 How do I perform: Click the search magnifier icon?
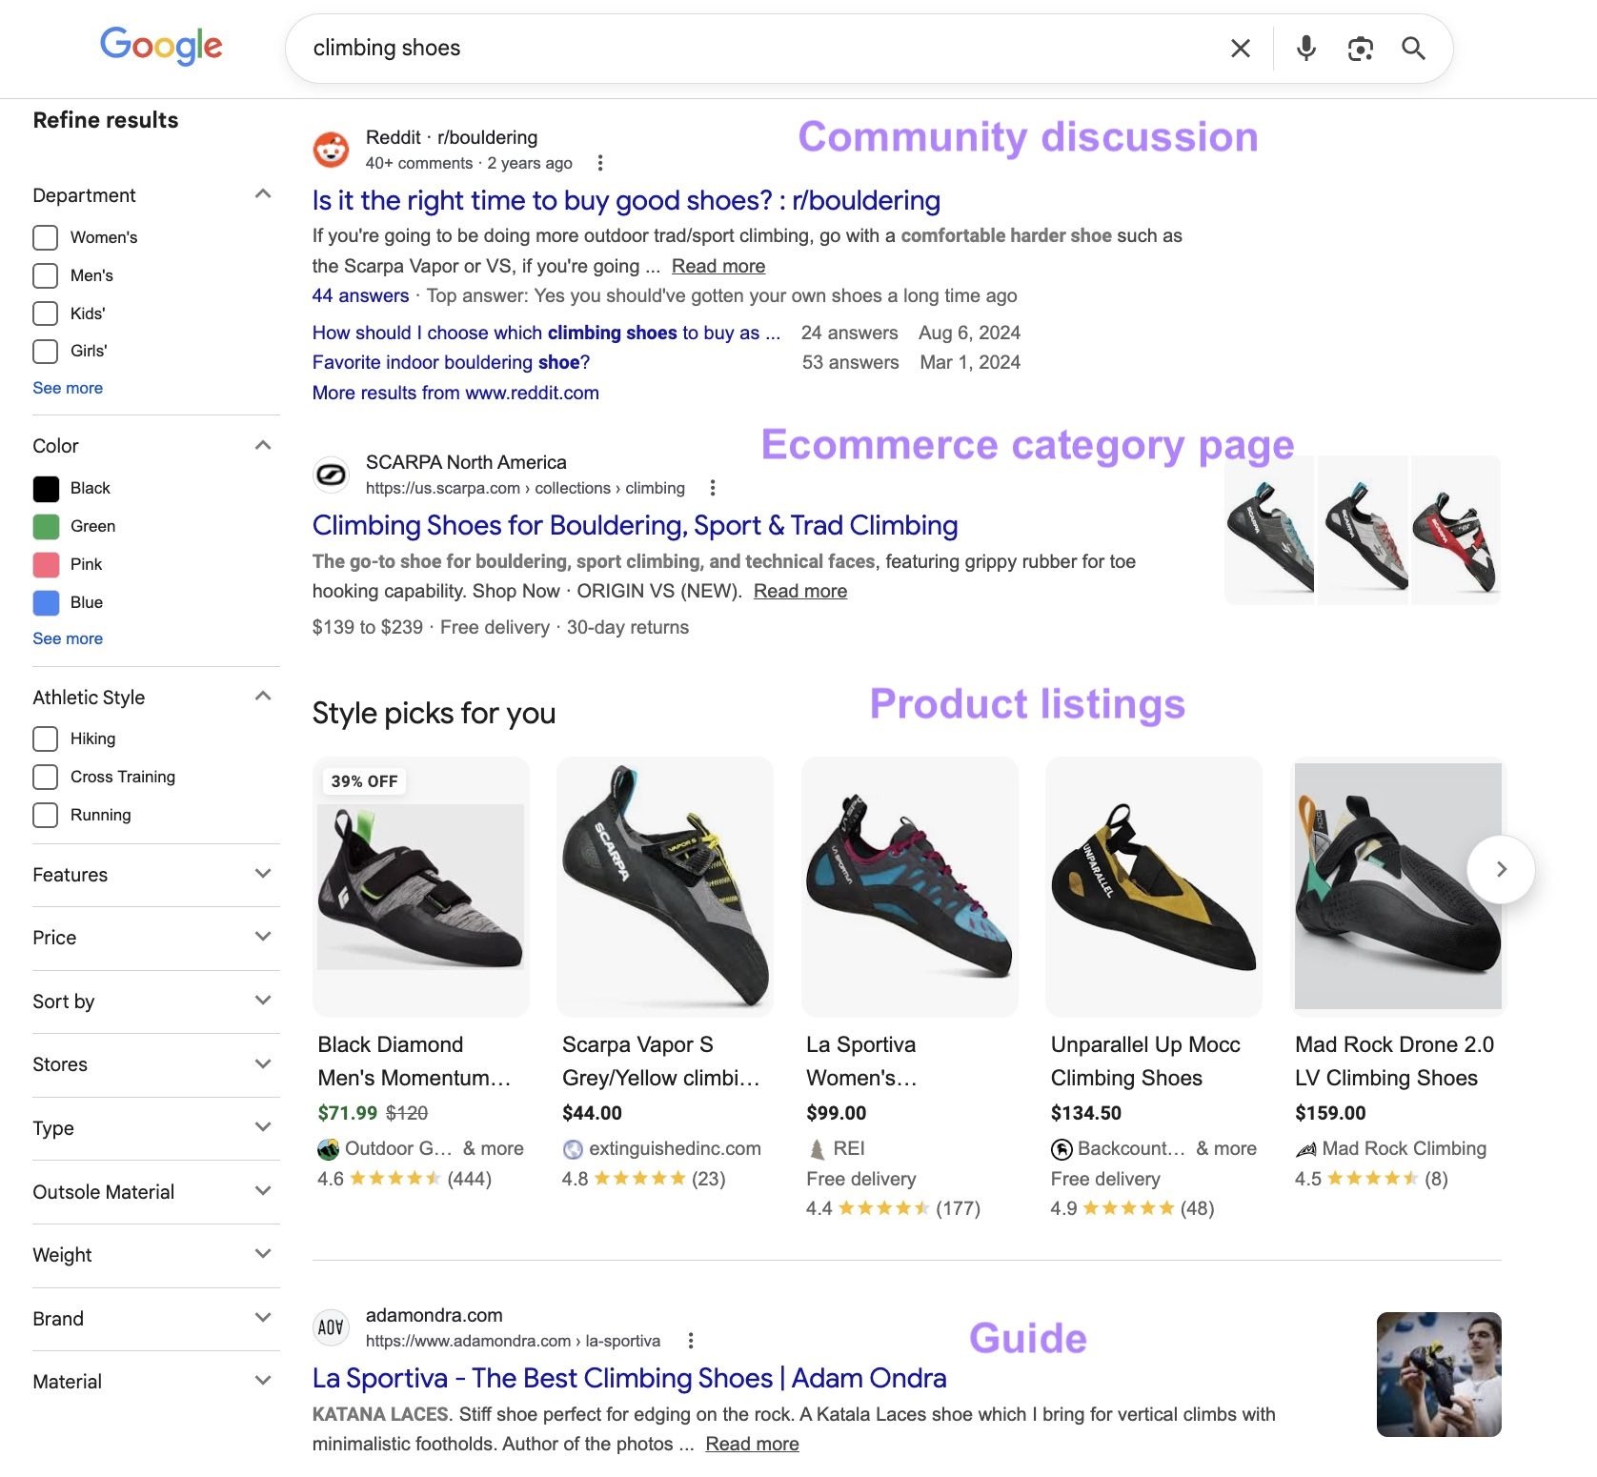[x=1413, y=48]
